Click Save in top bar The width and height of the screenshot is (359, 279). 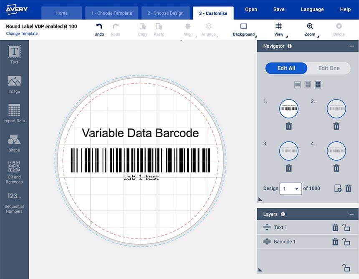[x=279, y=9]
